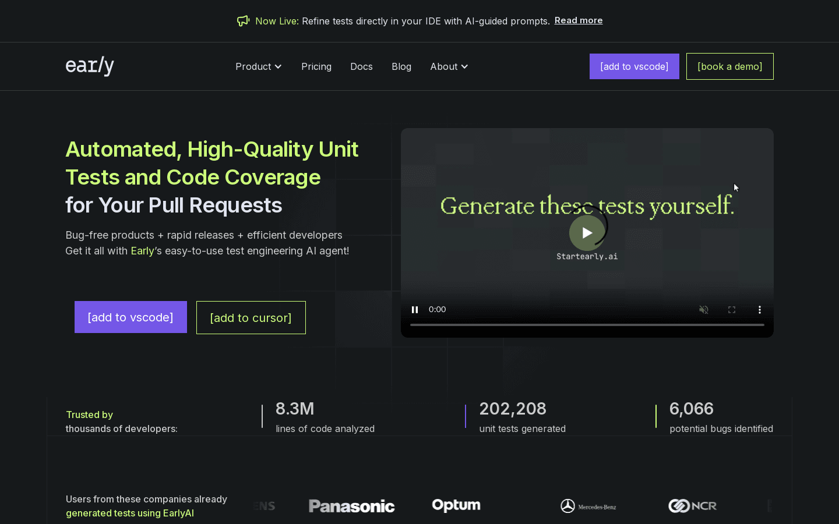Viewport: 839px width, 524px height.
Task: Enter fullscreen mode on the video
Action: coord(732,310)
